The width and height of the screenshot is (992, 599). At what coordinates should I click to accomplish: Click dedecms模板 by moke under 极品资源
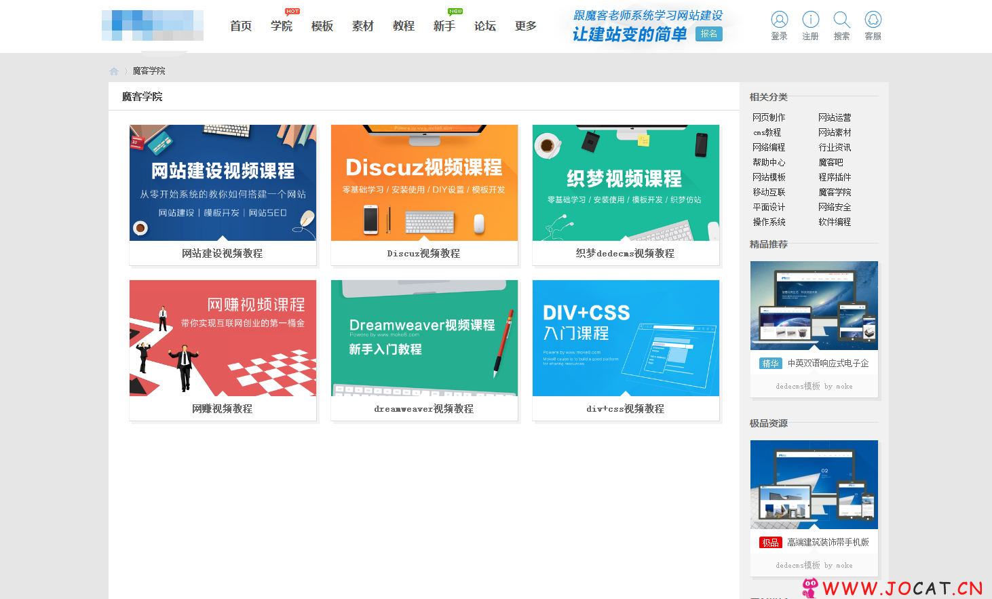coord(814,565)
